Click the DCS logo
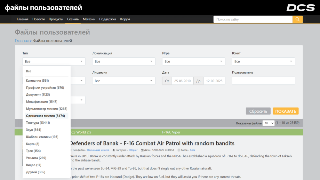The height and width of the screenshot is (180, 320). pos(300,8)
